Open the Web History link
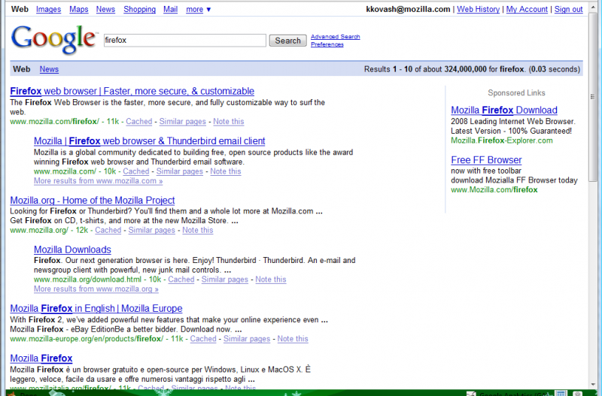Screen dimensions: 602x396 [478, 9]
